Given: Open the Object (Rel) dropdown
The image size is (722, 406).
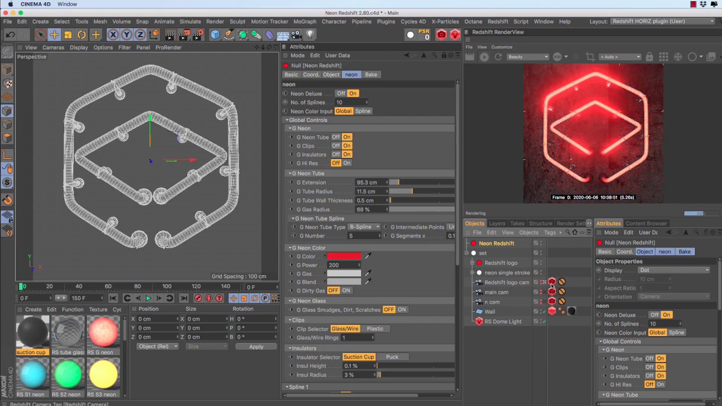Looking at the screenshot, I should [x=158, y=347].
